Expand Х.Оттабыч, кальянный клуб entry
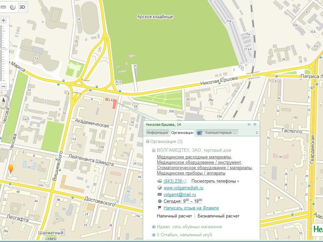This screenshot has width=323, height=242. (154, 235)
